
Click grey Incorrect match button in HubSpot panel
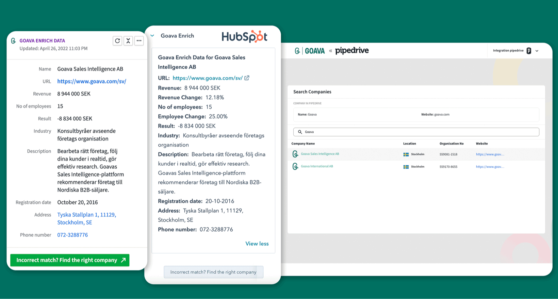pos(213,272)
